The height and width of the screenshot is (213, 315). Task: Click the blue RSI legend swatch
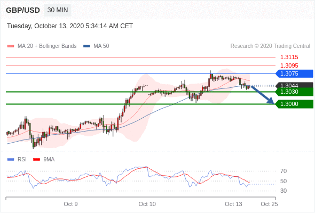click(x=11, y=160)
